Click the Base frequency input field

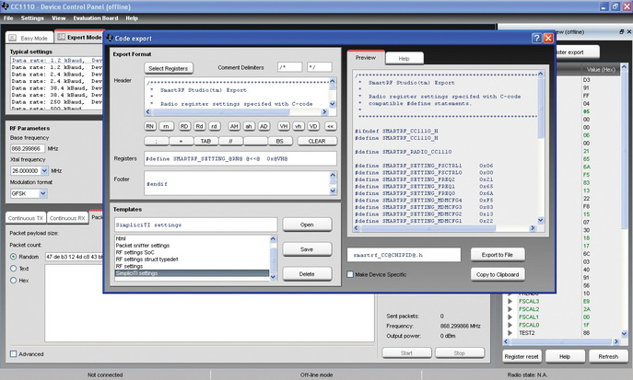(28, 148)
